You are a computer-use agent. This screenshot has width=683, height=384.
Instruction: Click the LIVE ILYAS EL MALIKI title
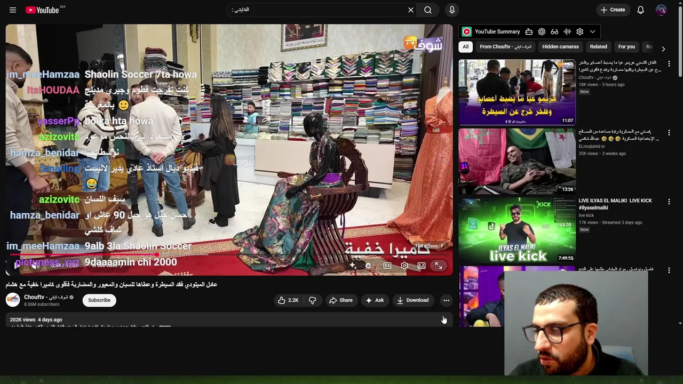point(615,204)
